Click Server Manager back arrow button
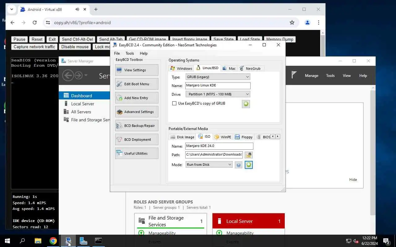Viewport: 396px width, 247px height. point(68,75)
